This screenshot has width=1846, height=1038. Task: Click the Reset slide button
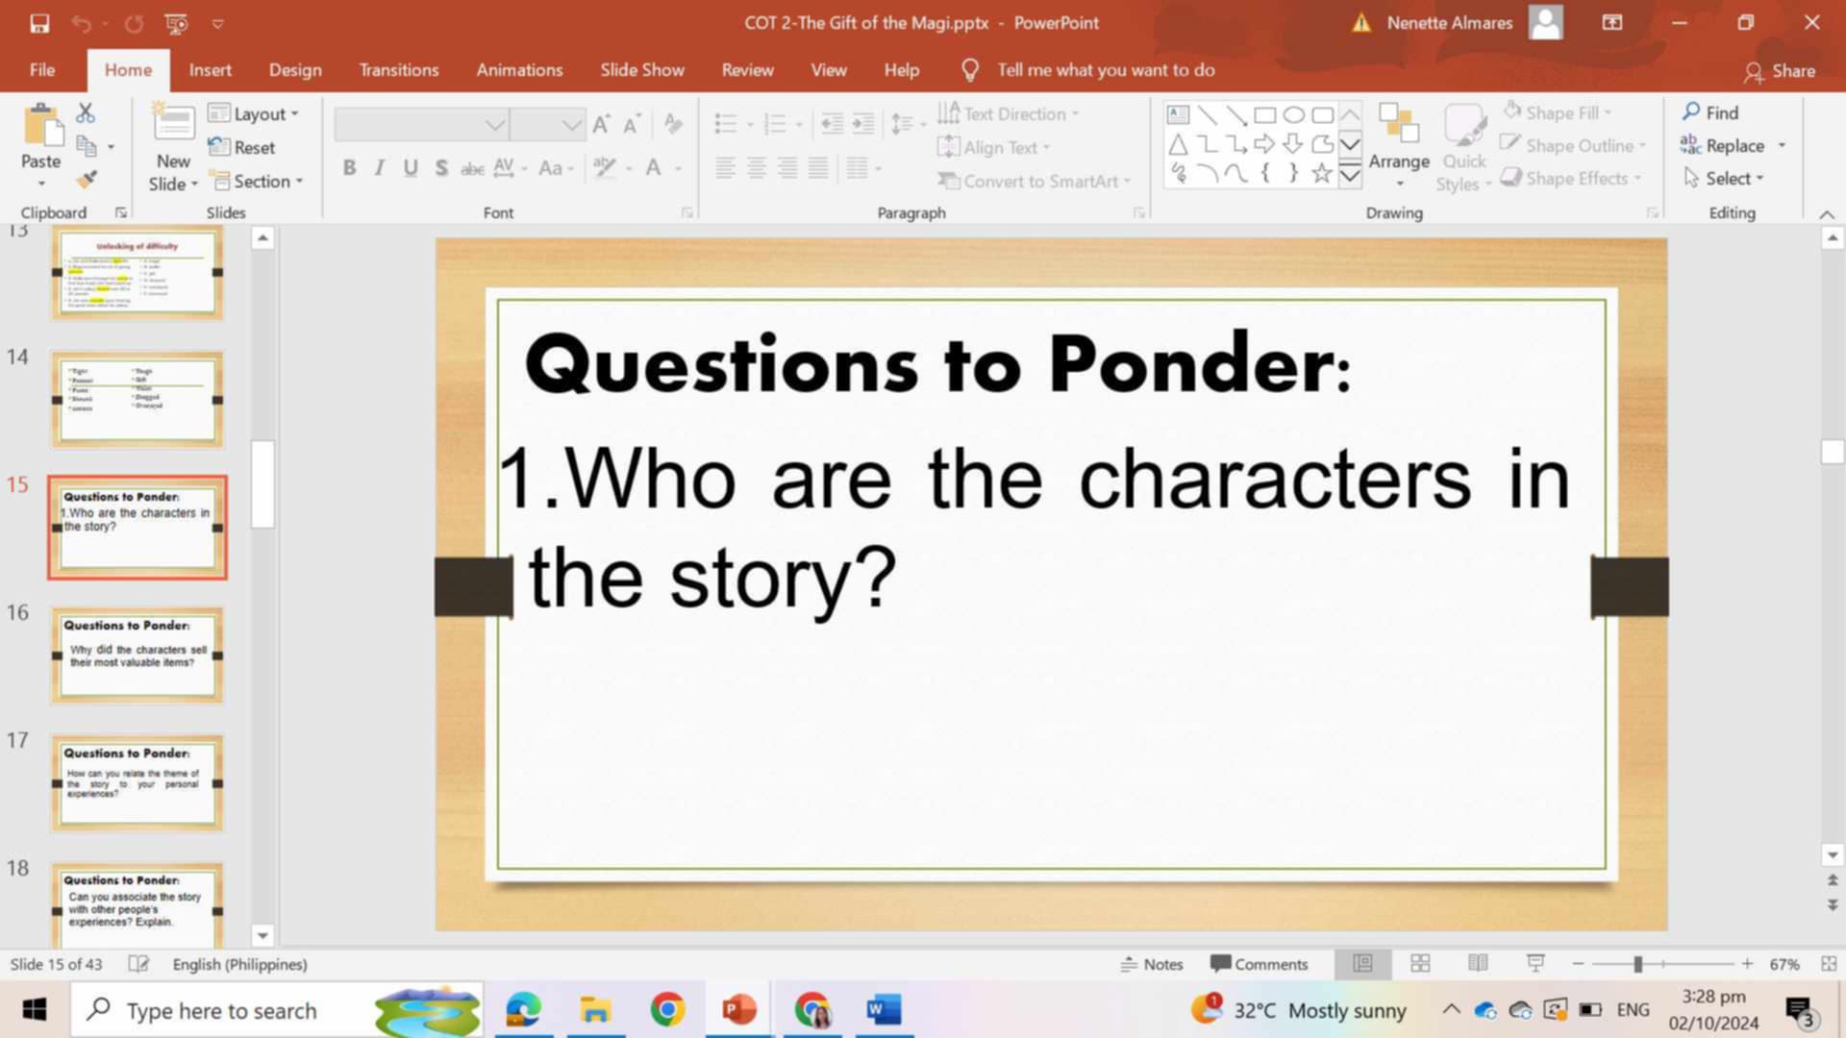[x=242, y=147]
